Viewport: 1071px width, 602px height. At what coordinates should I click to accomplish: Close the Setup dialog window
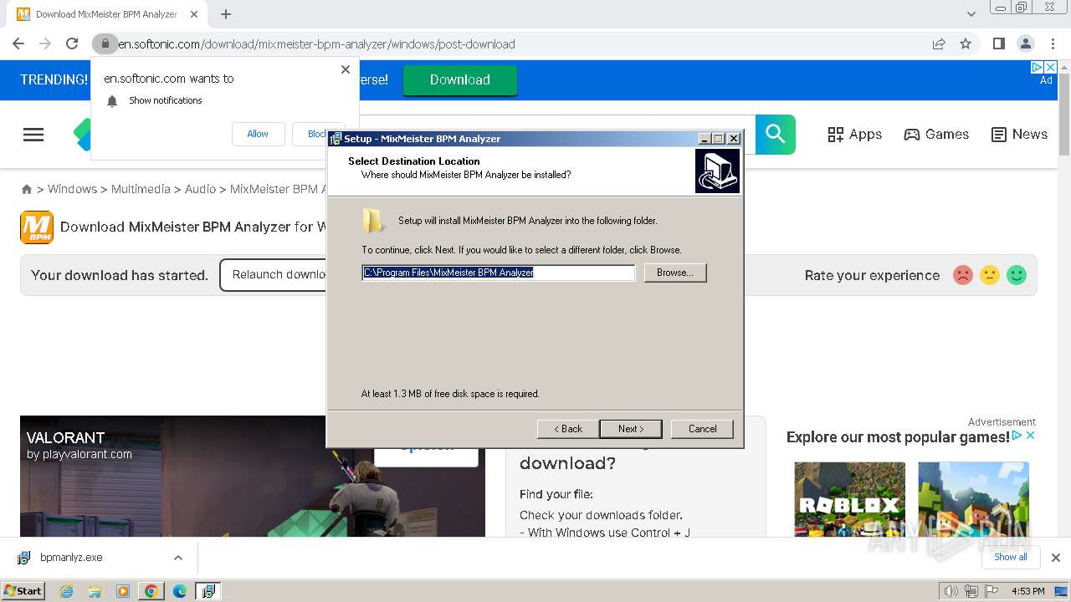(734, 139)
